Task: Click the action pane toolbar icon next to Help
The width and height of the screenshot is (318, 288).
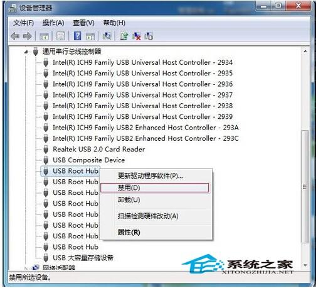Action: click(90, 36)
